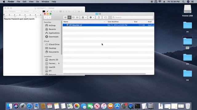The image size is (197, 110).
Task: Sort by the Name column header
Action: [x=84, y=22]
